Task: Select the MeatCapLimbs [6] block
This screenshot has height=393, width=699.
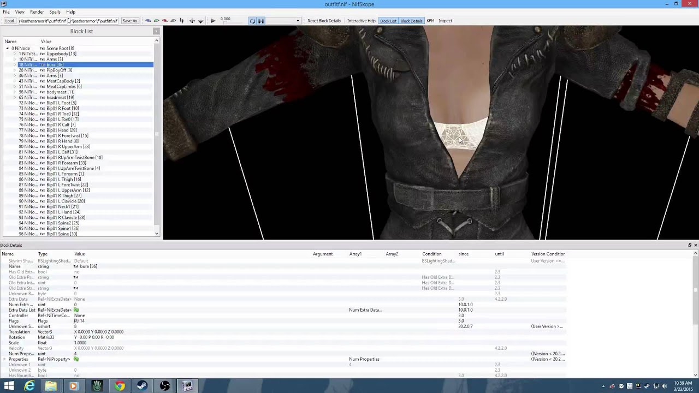Action: 64,86
